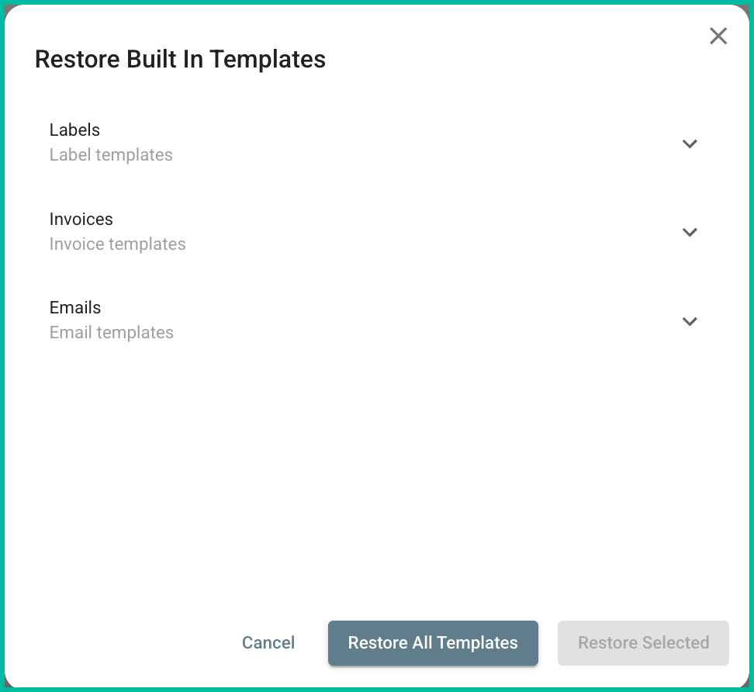Click the Invoice templates subtitle text
This screenshot has width=754, height=692.
(118, 244)
